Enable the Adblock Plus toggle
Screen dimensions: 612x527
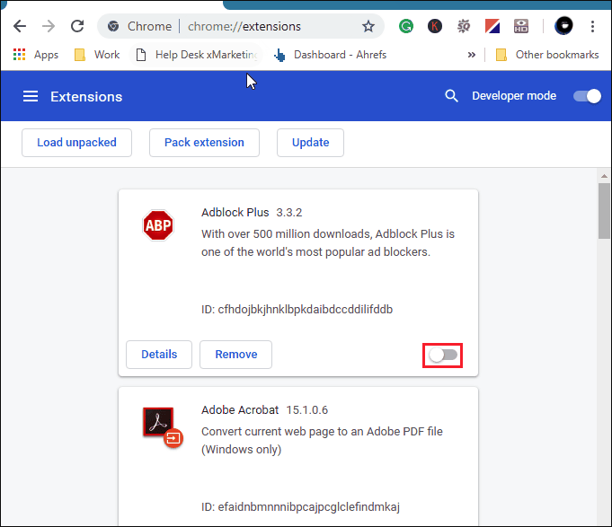443,355
